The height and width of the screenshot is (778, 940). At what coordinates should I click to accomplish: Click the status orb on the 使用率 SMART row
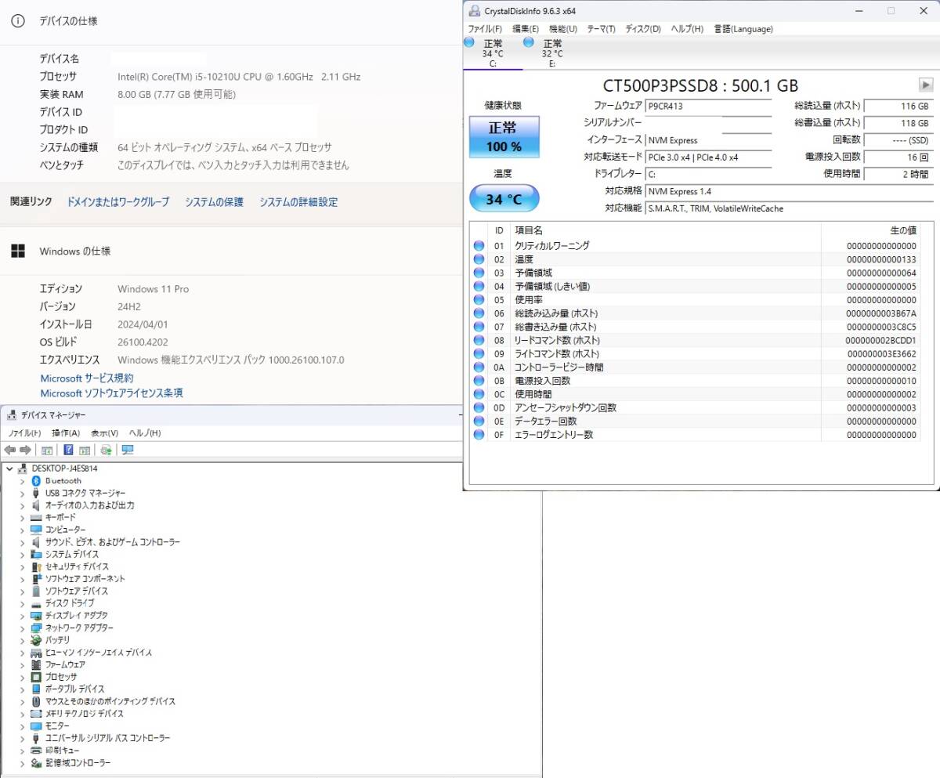click(479, 300)
